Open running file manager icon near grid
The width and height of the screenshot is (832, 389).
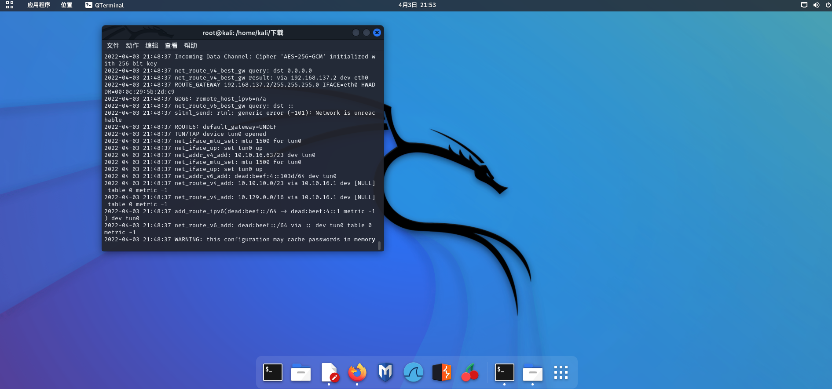pyautogui.click(x=532, y=372)
